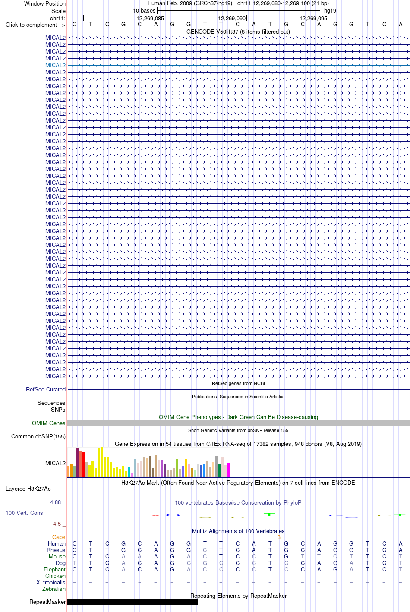
Task: Click the 'Sequences SNPs' track label
Action: tap(51, 406)
